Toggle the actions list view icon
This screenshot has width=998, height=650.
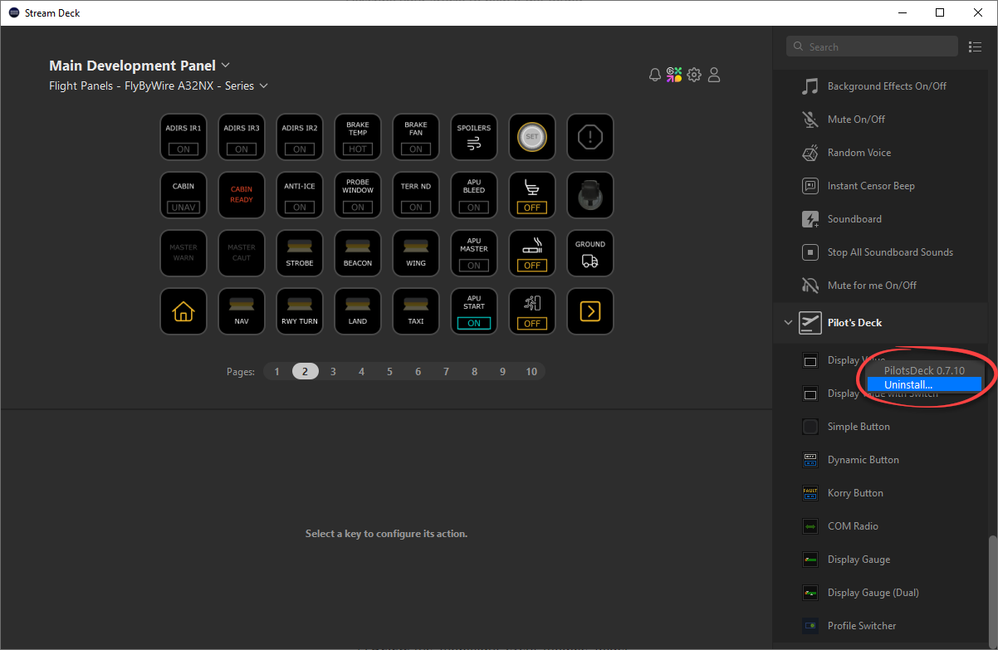coord(976,46)
